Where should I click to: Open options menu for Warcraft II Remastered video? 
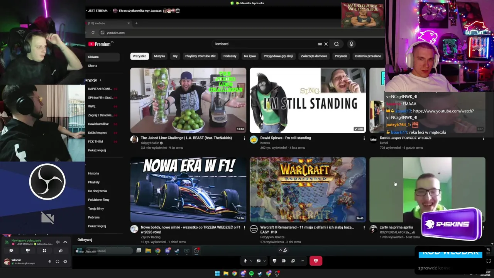pyautogui.click(x=364, y=228)
